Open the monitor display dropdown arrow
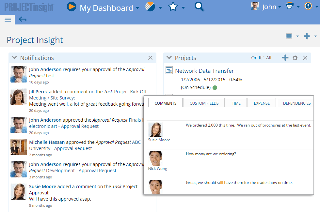Image resolution: width=320 pixels, height=212 pixels. [x=297, y=36]
